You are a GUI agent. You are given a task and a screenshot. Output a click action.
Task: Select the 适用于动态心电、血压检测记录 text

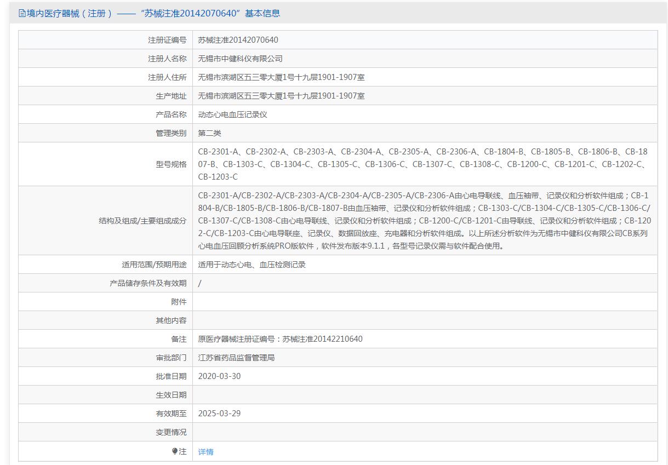coord(252,265)
